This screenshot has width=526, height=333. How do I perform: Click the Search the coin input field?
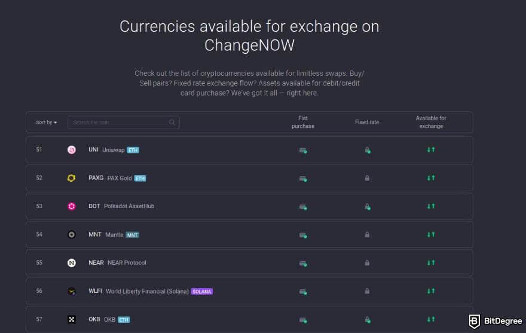point(124,123)
